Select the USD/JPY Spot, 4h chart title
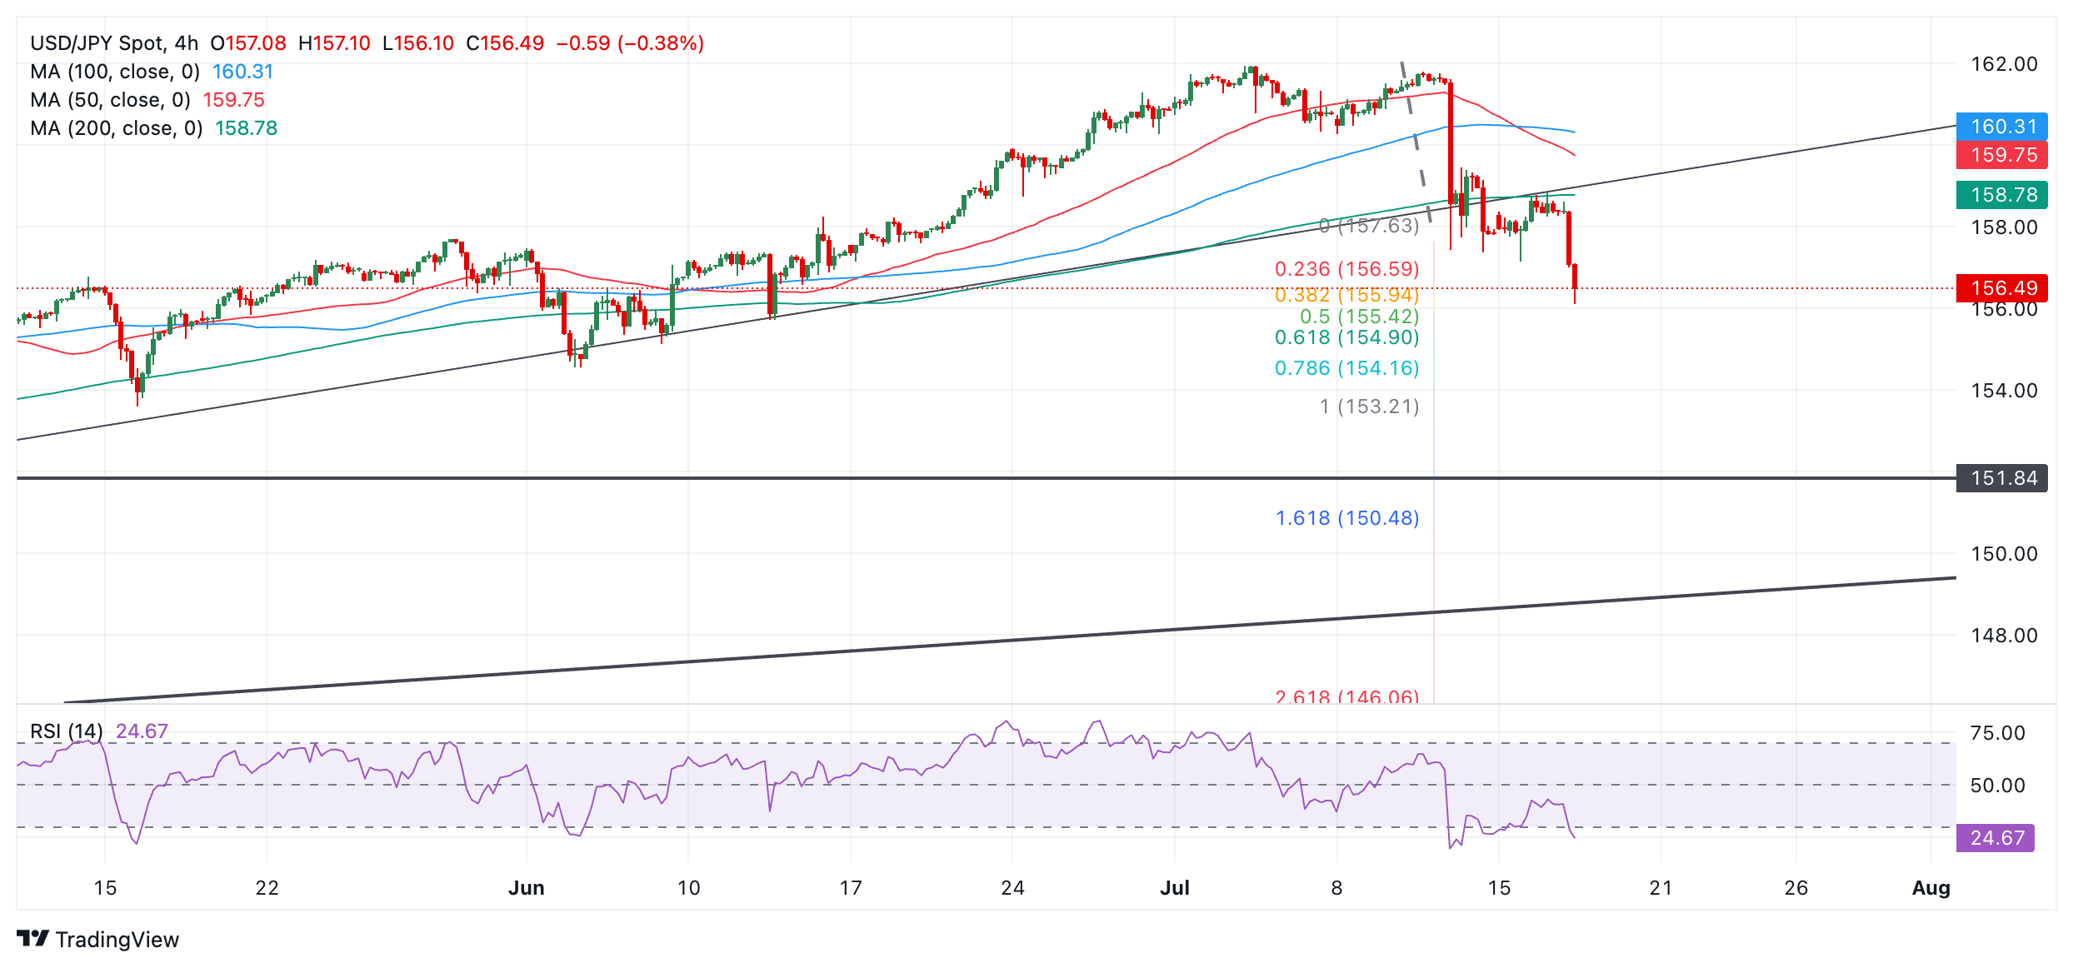2073x968 pixels. [114, 43]
